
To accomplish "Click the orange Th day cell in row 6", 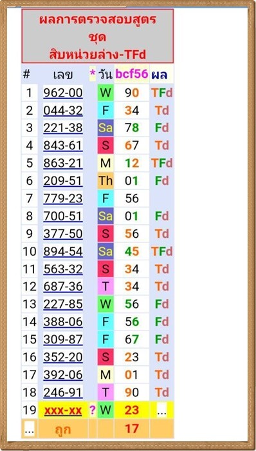I will click(x=105, y=181).
